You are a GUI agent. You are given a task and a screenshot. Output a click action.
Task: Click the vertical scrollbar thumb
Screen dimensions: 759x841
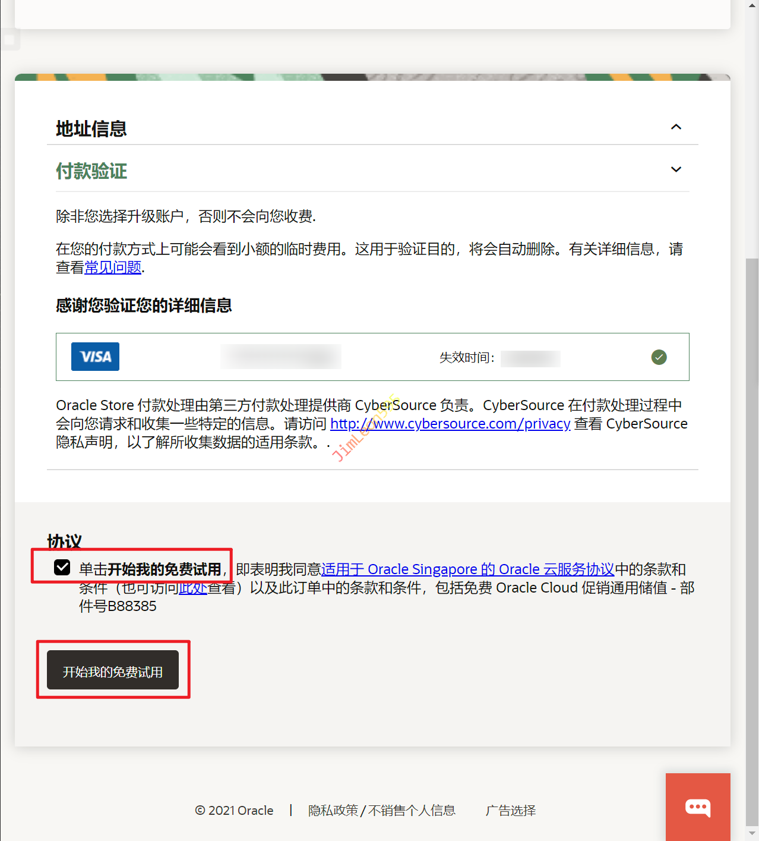pos(752,535)
